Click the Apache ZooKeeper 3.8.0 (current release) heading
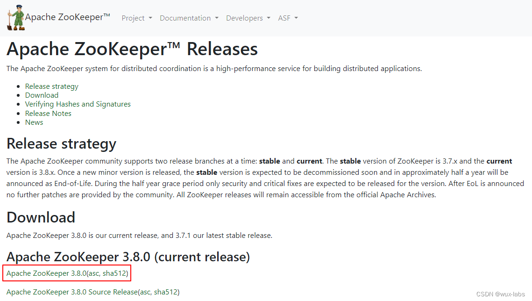Viewport: 532px width, 301px height. coord(128,257)
